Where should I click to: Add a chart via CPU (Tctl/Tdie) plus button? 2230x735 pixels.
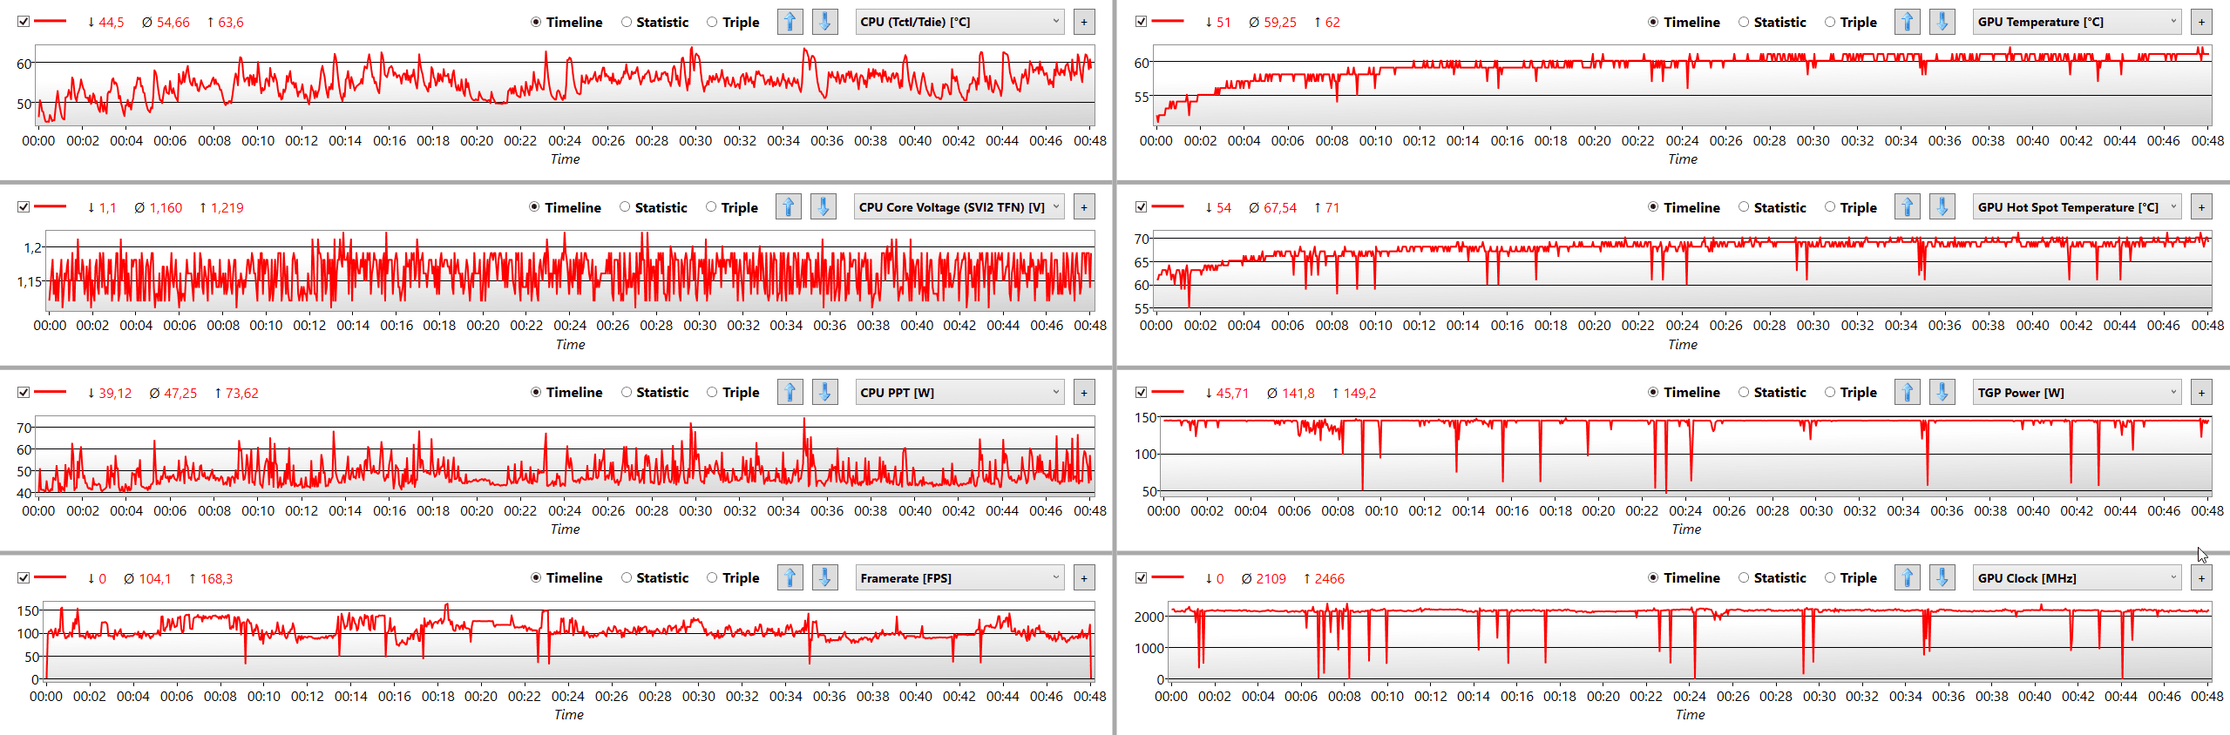[x=1084, y=22]
